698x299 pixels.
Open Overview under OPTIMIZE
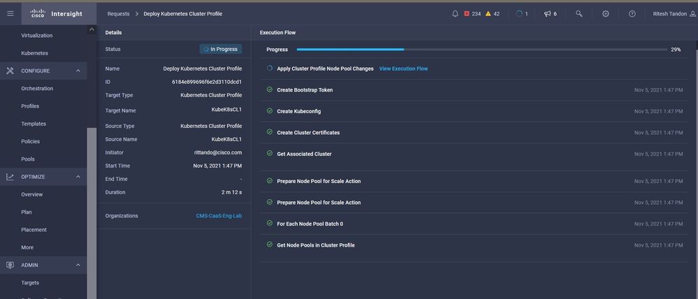32,194
